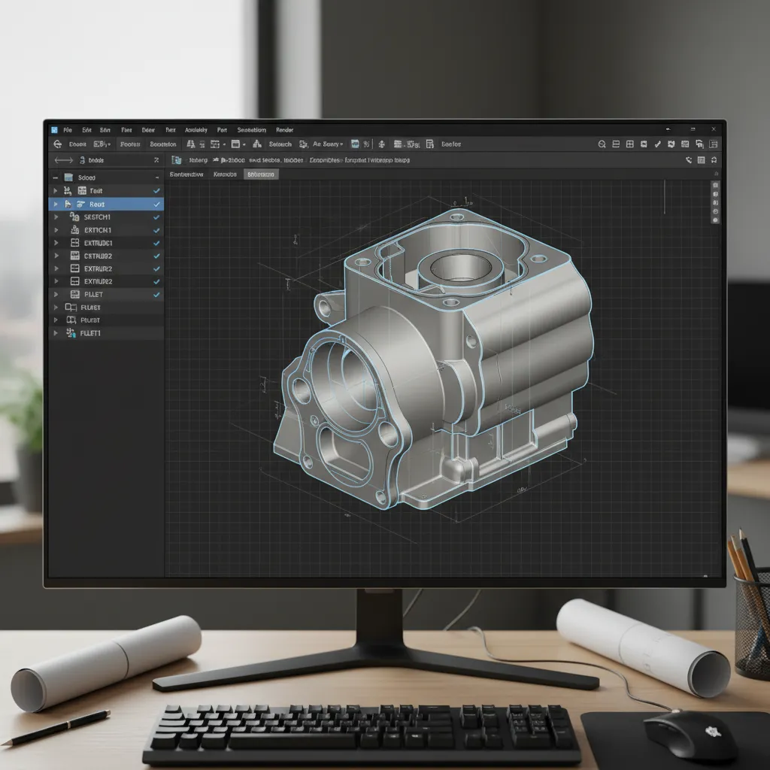The image size is (770, 770).
Task: Expand the FILLET1 tree node arrow
Action: tap(55, 332)
